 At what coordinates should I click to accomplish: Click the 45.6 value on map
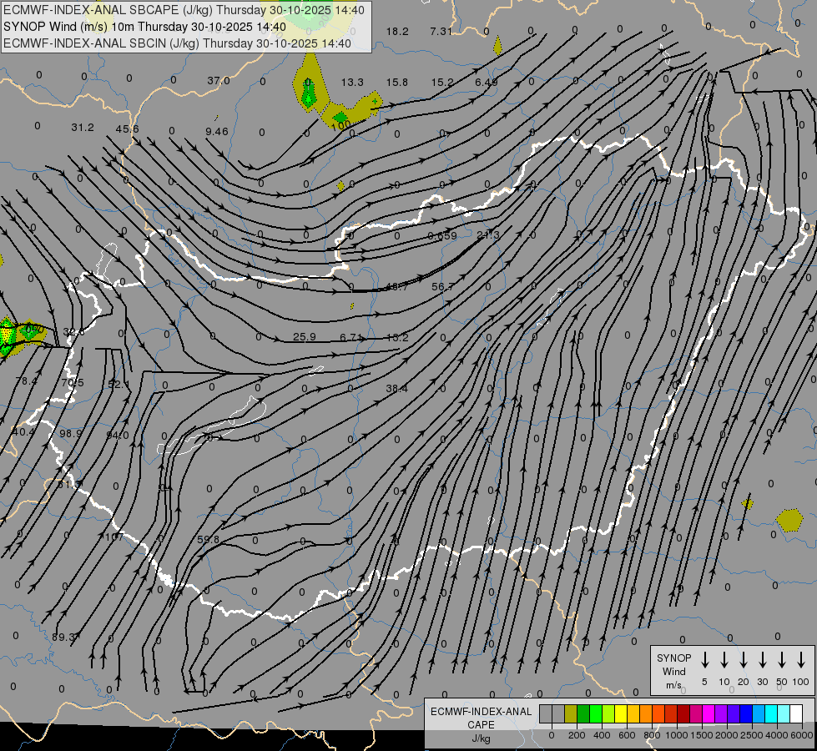(127, 129)
